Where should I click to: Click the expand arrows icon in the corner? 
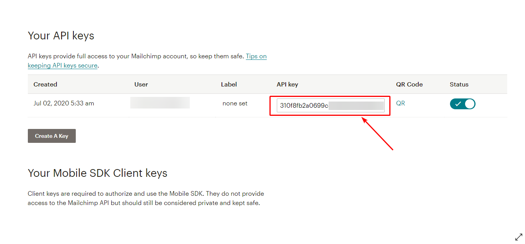519,237
